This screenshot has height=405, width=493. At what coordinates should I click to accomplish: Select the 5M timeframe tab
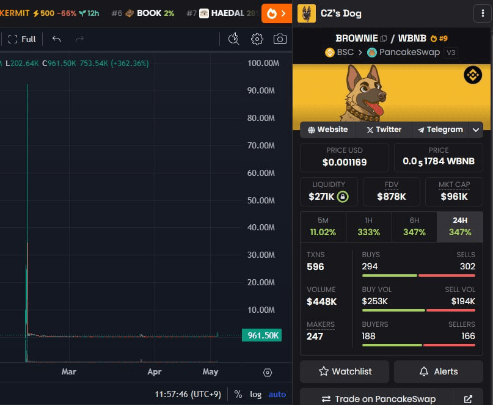(x=323, y=227)
